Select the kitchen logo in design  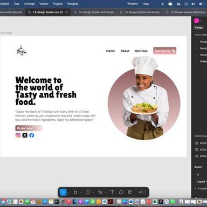[22, 51]
